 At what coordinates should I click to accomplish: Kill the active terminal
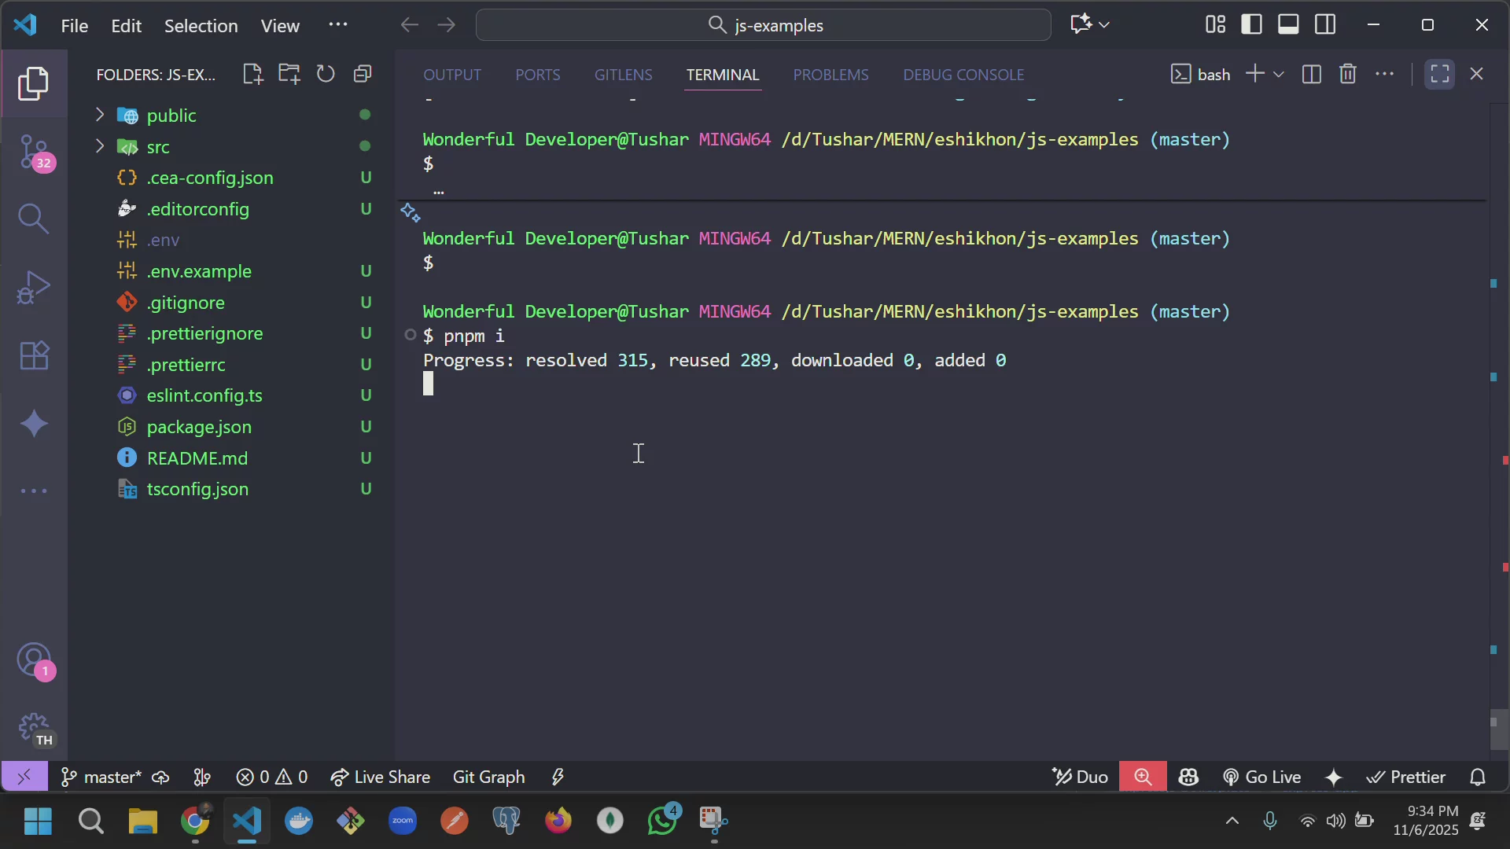[1348, 73]
